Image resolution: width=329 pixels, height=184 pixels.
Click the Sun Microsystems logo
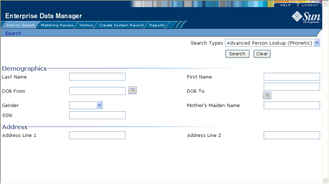[306, 17]
